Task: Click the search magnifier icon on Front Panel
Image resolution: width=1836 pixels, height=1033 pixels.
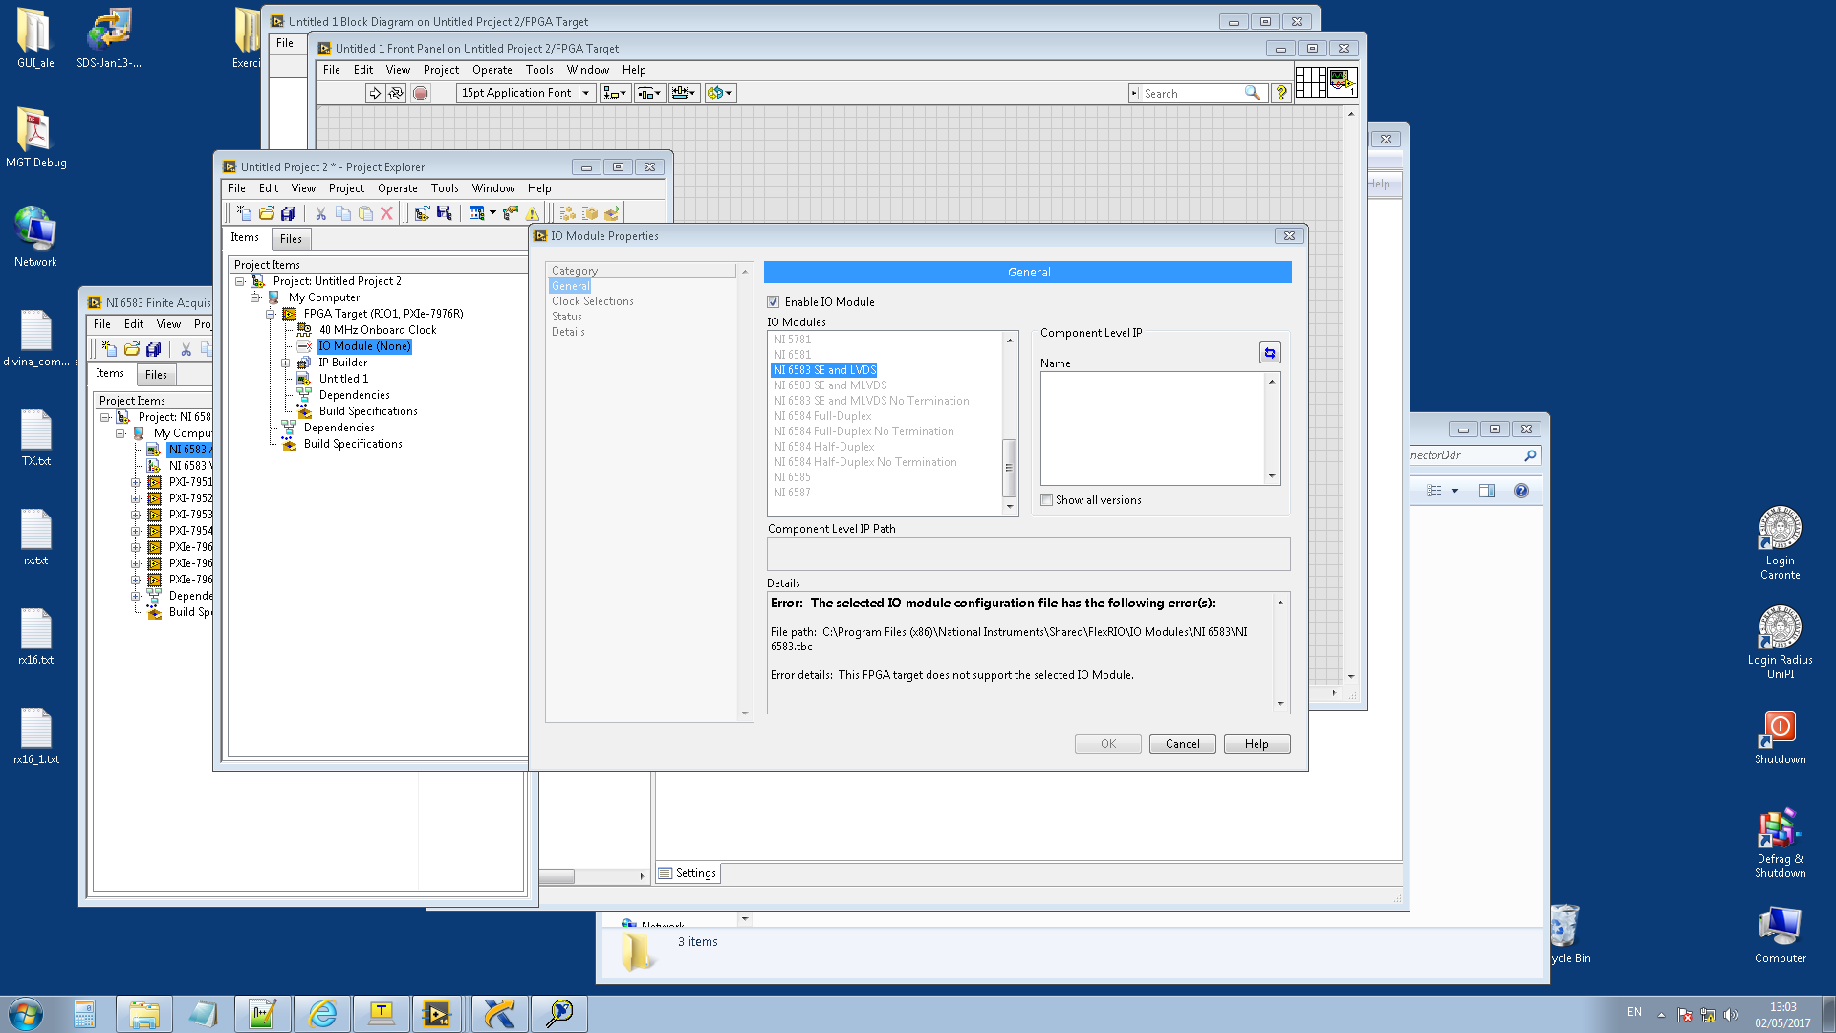Action: click(x=1252, y=93)
